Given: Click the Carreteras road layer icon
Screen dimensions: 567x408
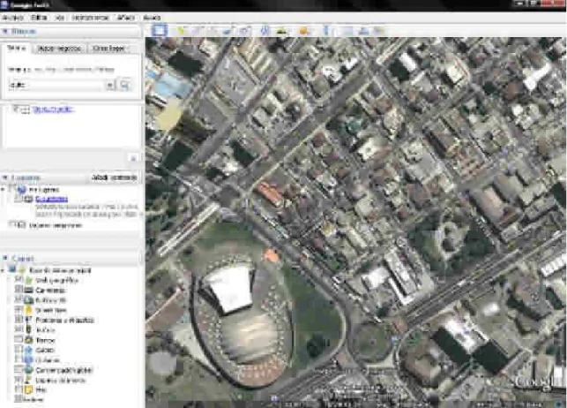Looking at the screenshot, I should coord(28,290).
